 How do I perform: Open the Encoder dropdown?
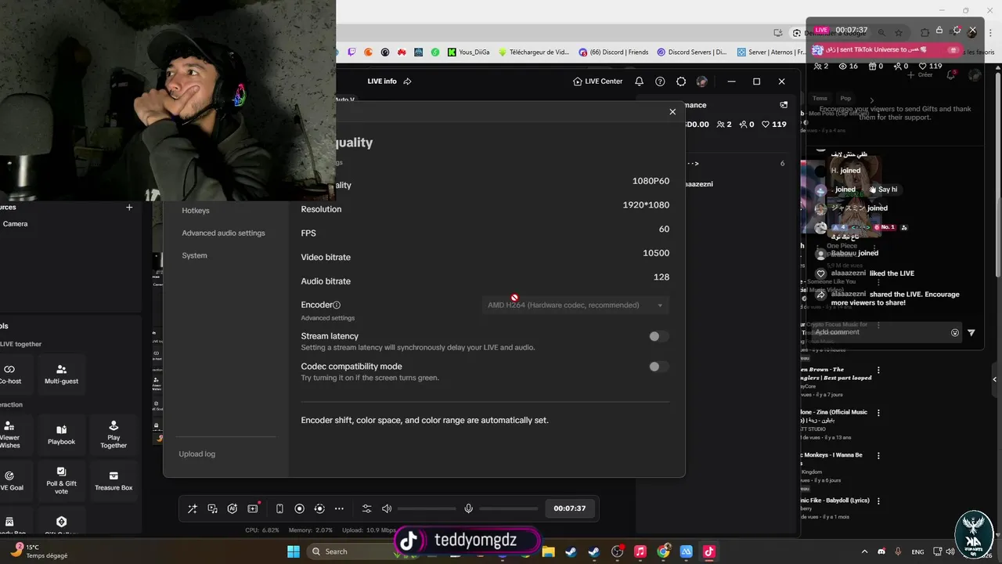[575, 305]
